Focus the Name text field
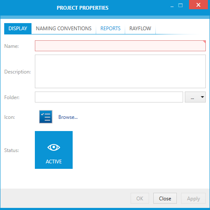The image size is (210, 210). tap(120, 46)
